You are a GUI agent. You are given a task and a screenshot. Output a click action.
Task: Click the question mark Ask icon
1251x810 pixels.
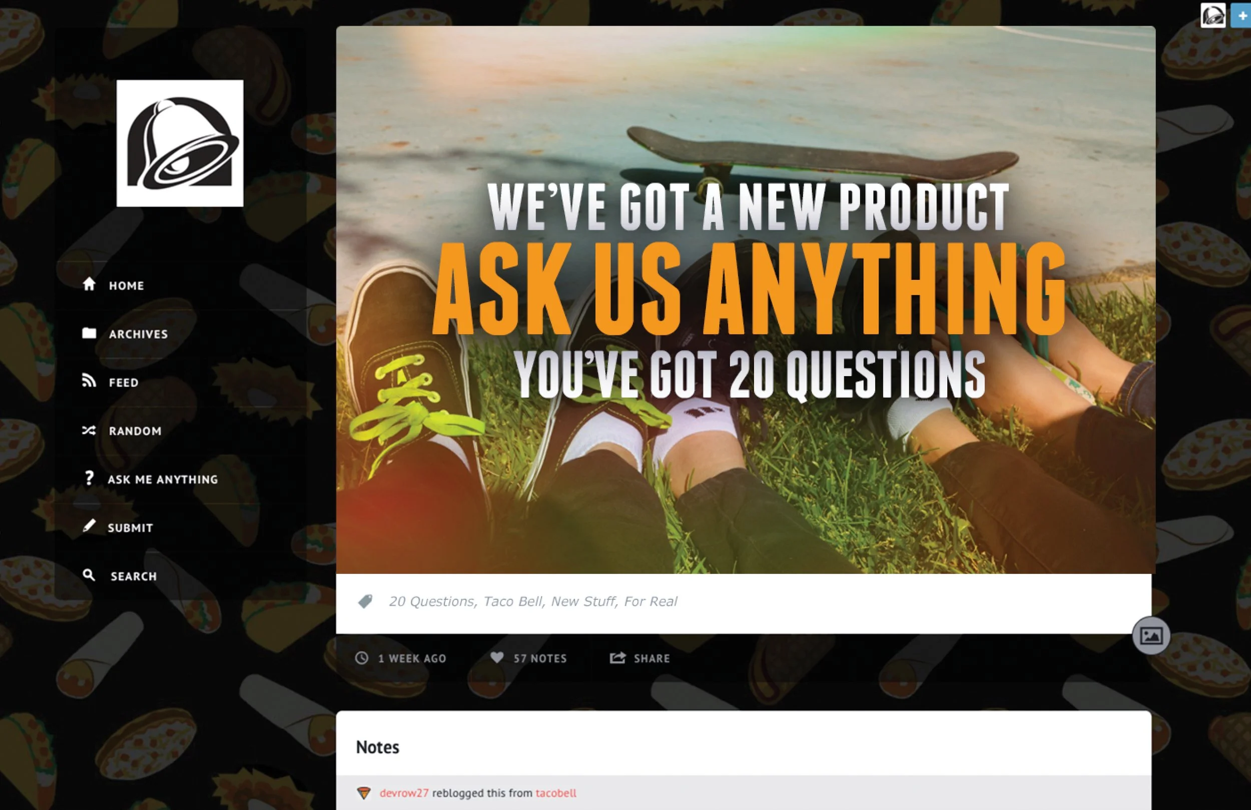click(89, 478)
